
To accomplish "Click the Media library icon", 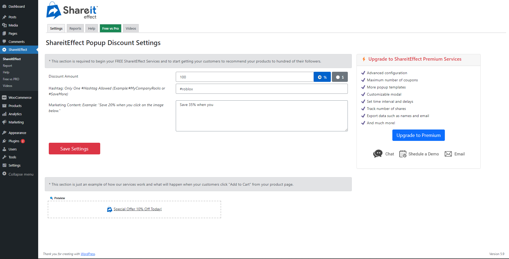I will point(4,25).
